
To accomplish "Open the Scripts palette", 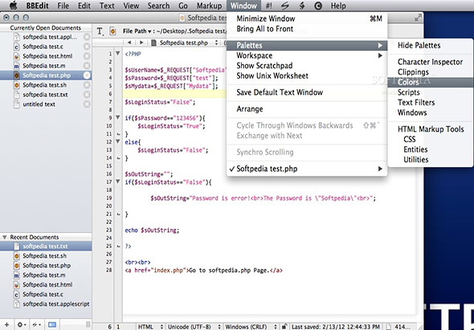I will pyautogui.click(x=430, y=92).
